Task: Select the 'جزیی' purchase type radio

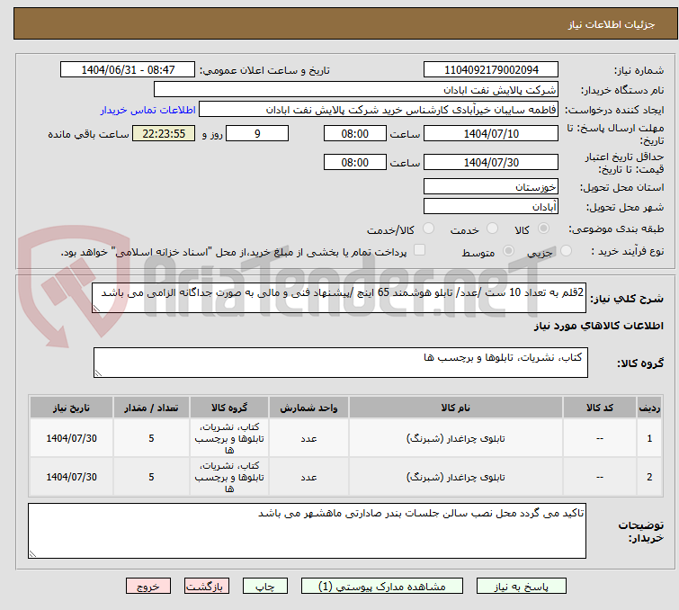Action: click(x=566, y=250)
